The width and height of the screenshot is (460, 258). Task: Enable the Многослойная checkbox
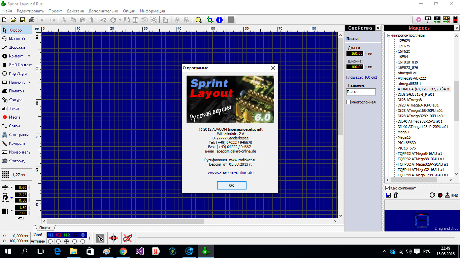pyautogui.click(x=349, y=102)
